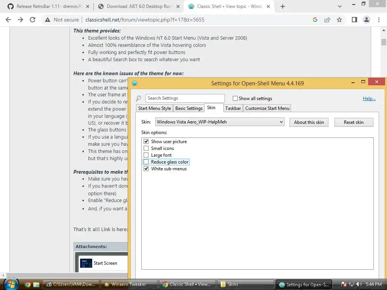Open the 7-Zip C:\Users\VM4 taskbar window
Screen dimensions: 387x290
point(71,284)
